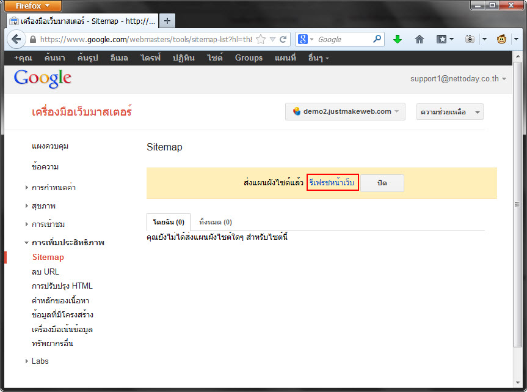
Task: Open the demo2.justmakeweb.com site selector
Action: point(345,111)
